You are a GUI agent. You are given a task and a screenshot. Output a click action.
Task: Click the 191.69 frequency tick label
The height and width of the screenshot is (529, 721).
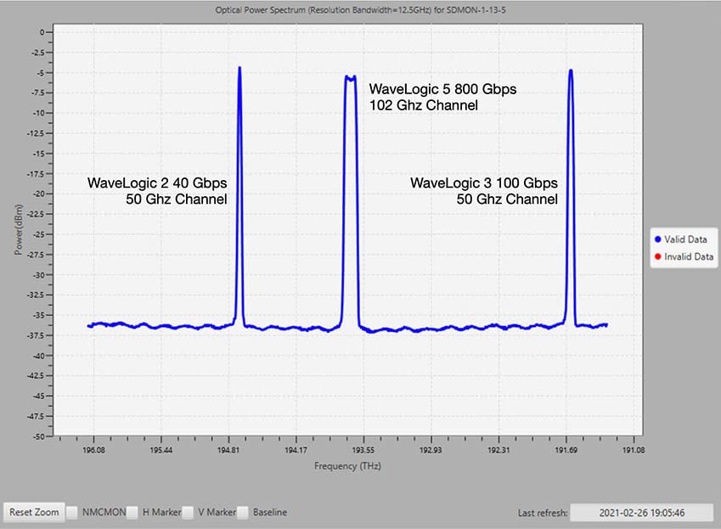click(566, 450)
